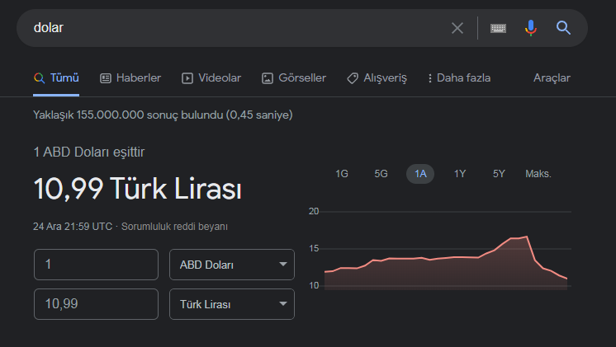Show the 1G chart range

(342, 174)
